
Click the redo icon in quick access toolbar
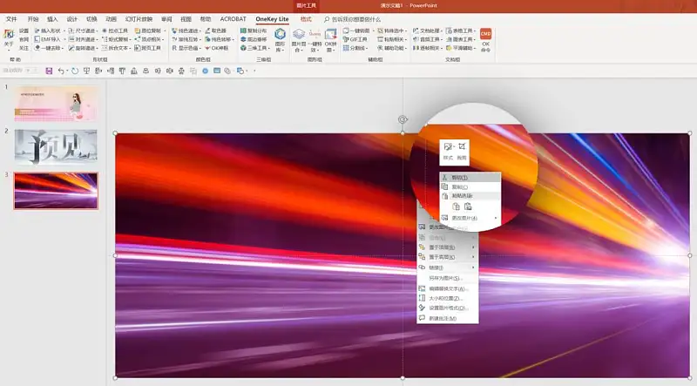75,71
